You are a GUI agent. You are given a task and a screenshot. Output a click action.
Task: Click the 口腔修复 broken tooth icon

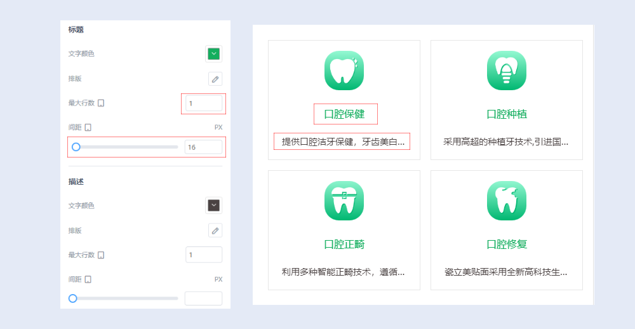tap(506, 201)
